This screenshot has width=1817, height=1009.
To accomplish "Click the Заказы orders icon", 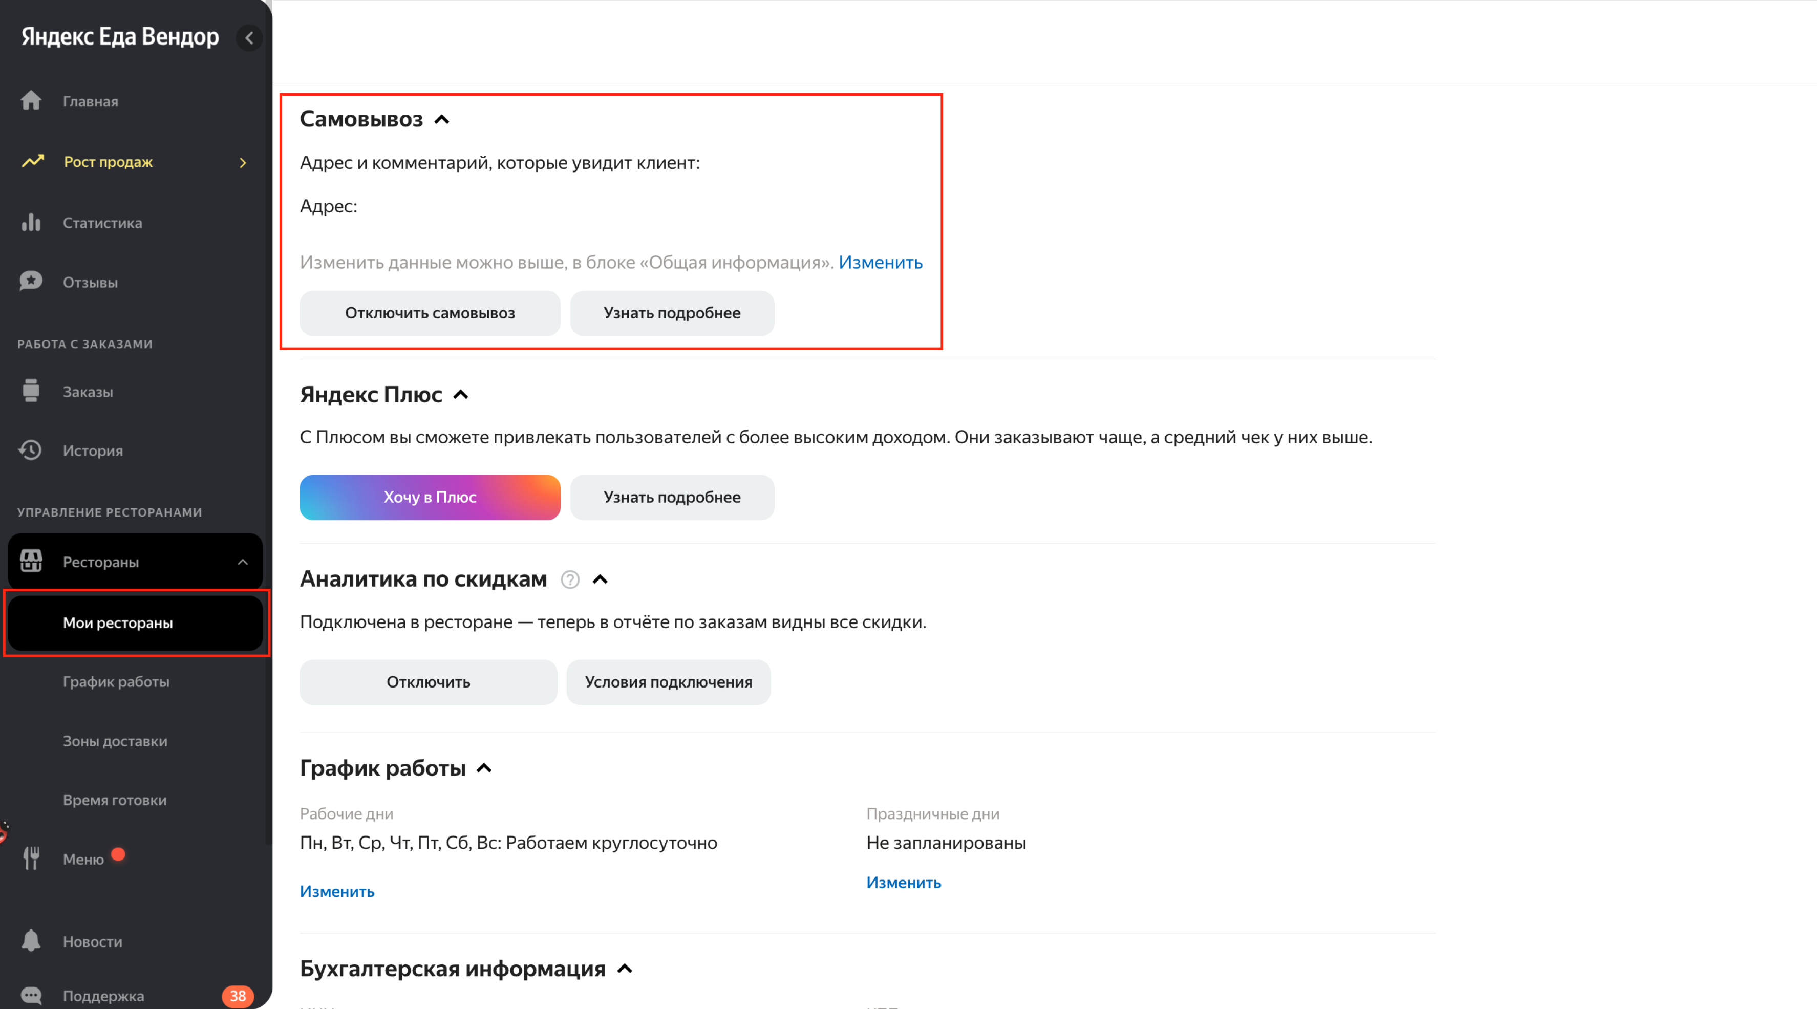I will tap(31, 391).
